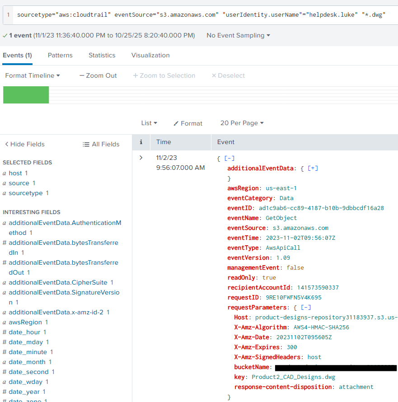Viewport: 398px width, 402px height.
Task: Open No Event Sampling dropdown
Action: click(x=238, y=35)
